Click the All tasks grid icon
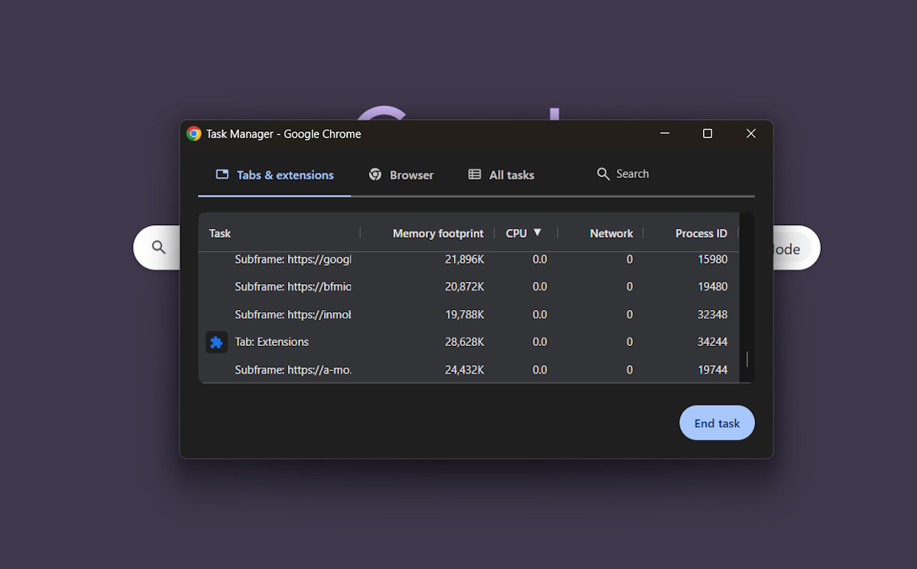This screenshot has width=917, height=569. [475, 174]
